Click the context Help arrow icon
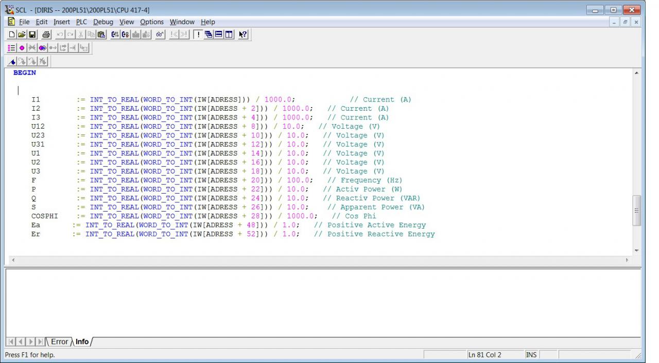This screenshot has width=659, height=363. click(x=242, y=34)
